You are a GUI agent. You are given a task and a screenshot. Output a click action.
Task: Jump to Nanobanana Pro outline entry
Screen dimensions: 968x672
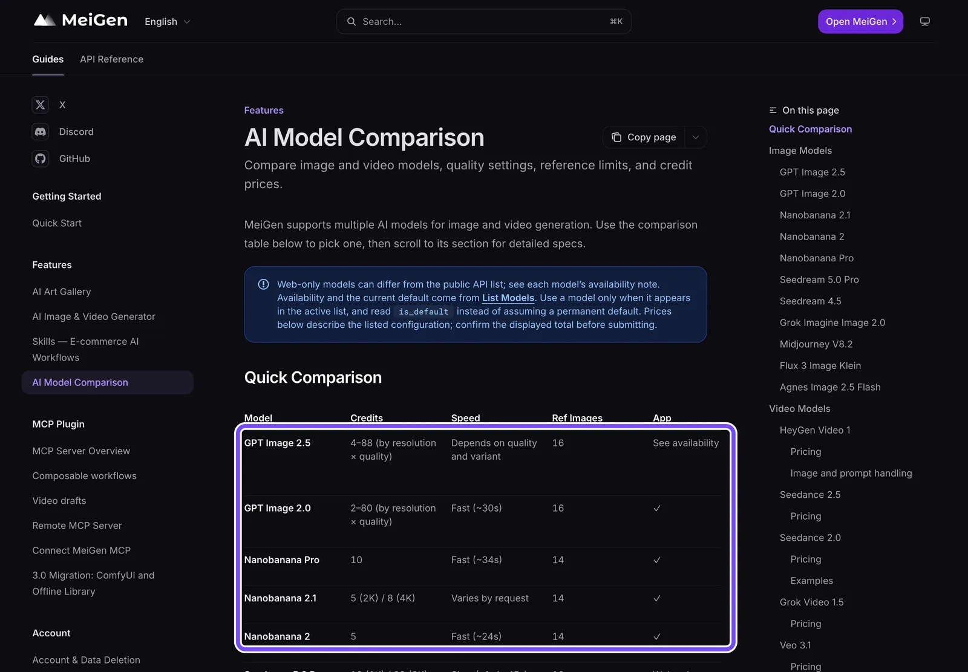click(817, 258)
